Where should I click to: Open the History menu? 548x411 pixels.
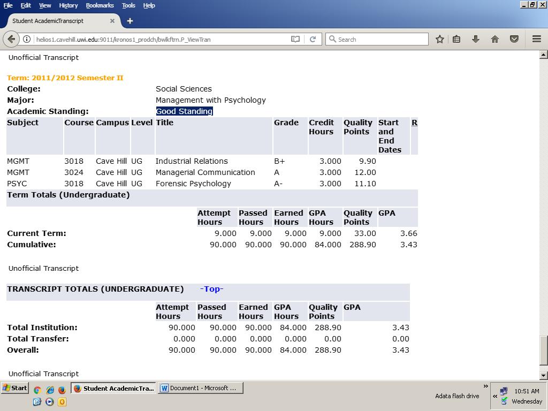(x=68, y=5)
